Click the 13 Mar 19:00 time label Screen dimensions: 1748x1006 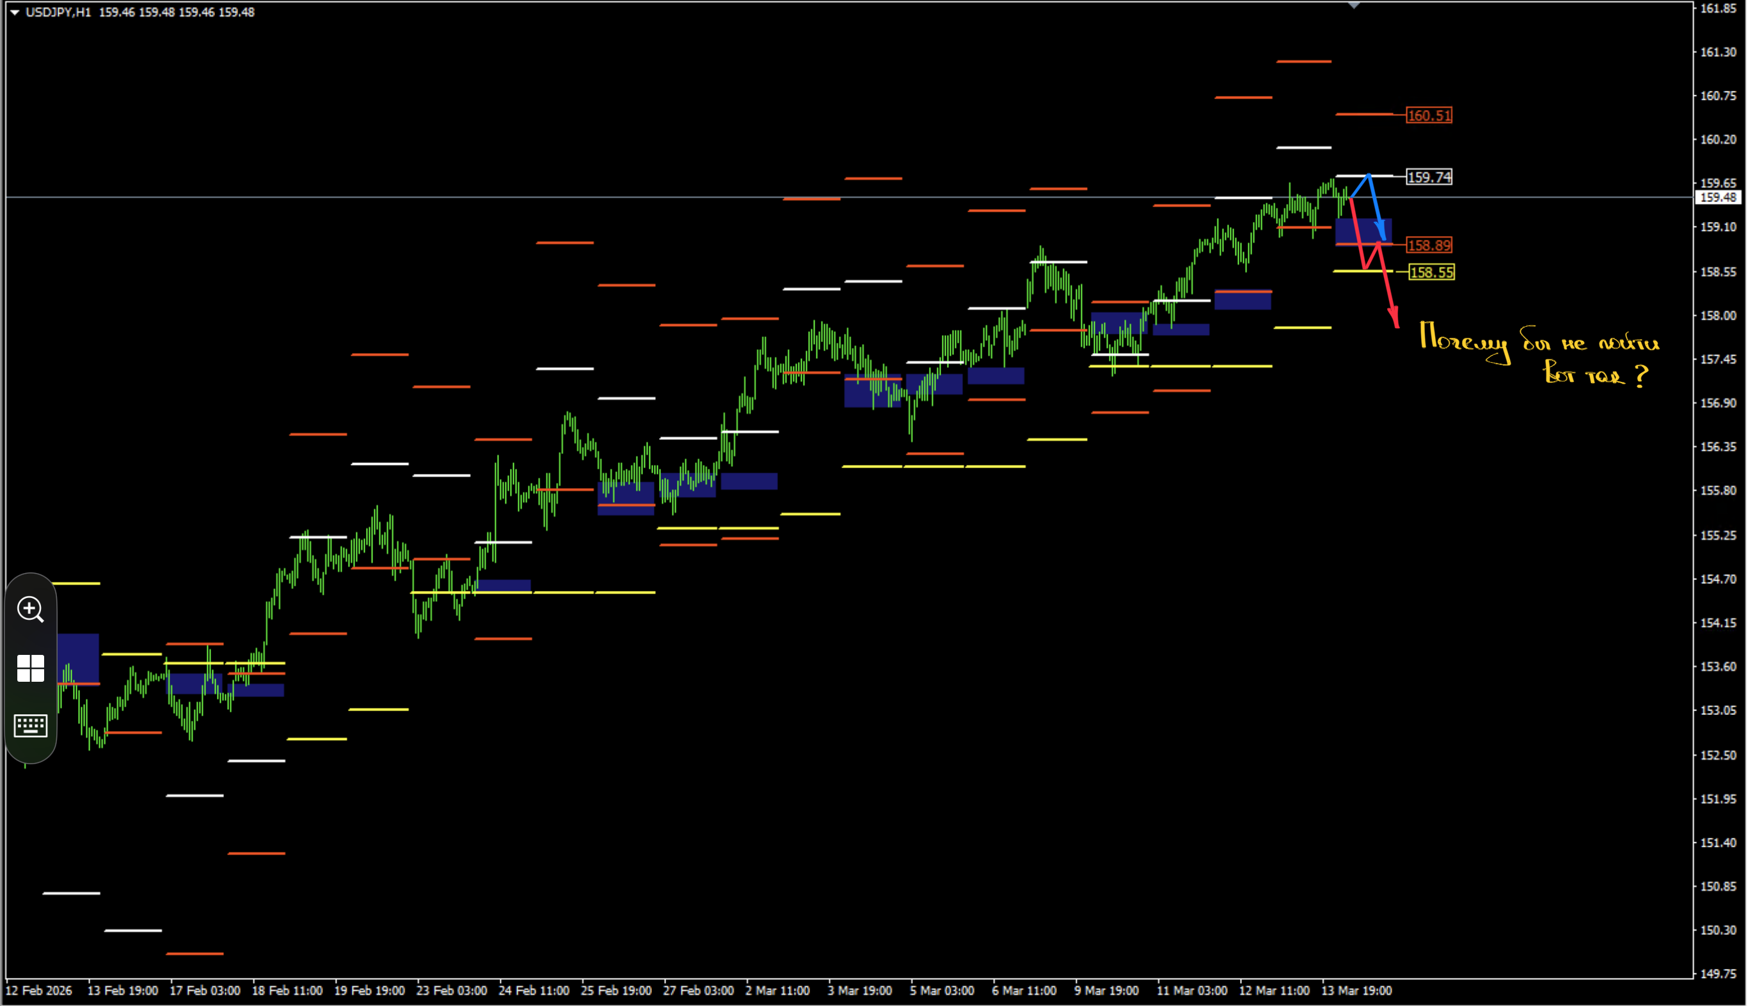tap(1356, 990)
